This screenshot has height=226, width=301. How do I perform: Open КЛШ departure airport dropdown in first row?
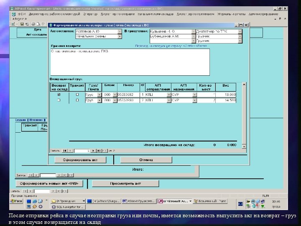[169, 95]
